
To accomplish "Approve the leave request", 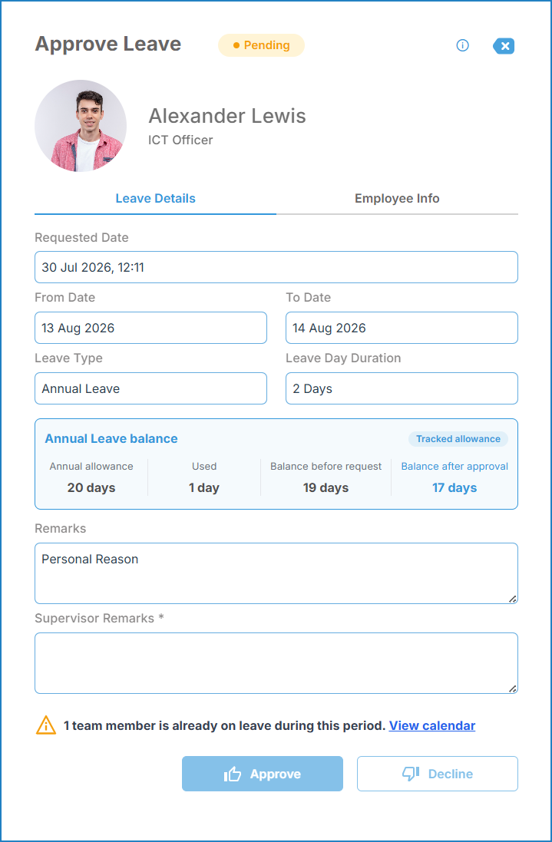I will click(x=263, y=774).
